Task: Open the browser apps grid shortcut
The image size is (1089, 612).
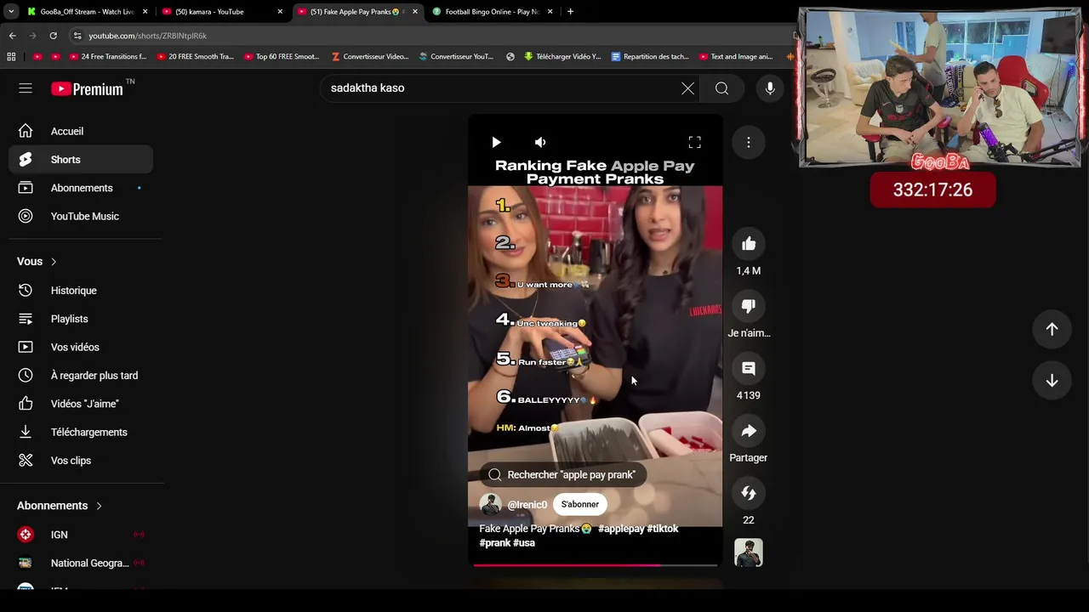Action: (x=11, y=57)
